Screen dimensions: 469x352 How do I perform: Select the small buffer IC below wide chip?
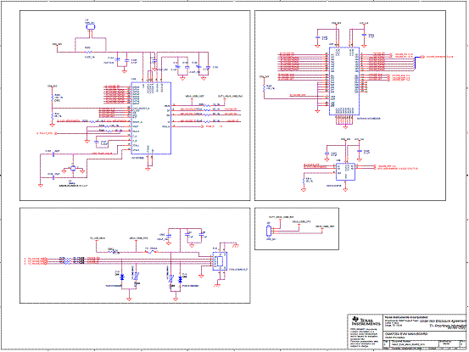[345, 171]
